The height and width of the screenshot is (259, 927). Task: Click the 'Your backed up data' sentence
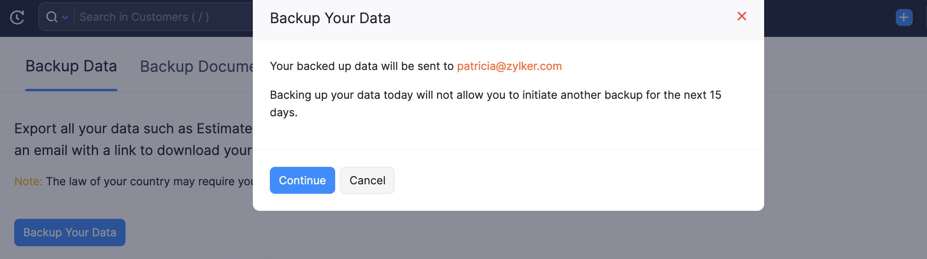coord(361,66)
